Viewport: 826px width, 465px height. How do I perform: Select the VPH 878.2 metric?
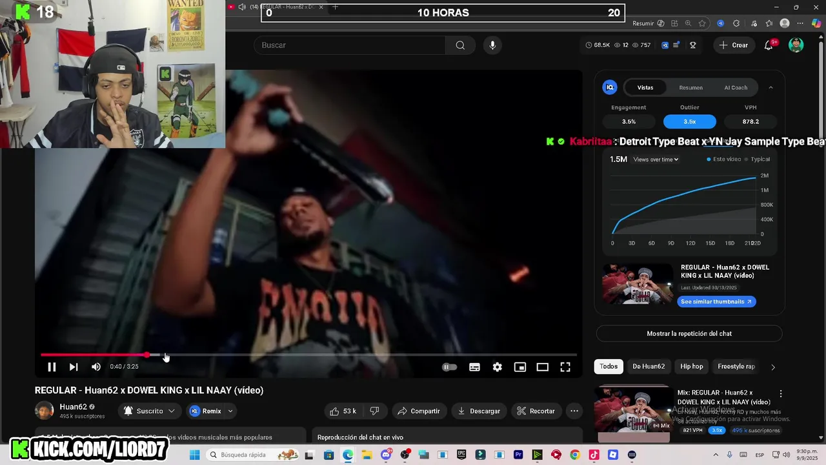pyautogui.click(x=750, y=121)
